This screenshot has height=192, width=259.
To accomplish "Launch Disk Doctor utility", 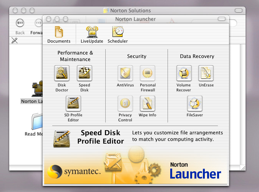I will coord(62,73).
